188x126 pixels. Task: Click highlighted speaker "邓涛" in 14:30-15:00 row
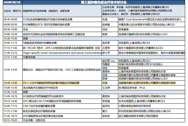tap(105, 83)
